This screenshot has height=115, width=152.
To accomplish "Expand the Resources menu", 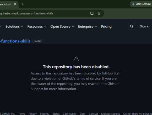I will coord(37,26).
